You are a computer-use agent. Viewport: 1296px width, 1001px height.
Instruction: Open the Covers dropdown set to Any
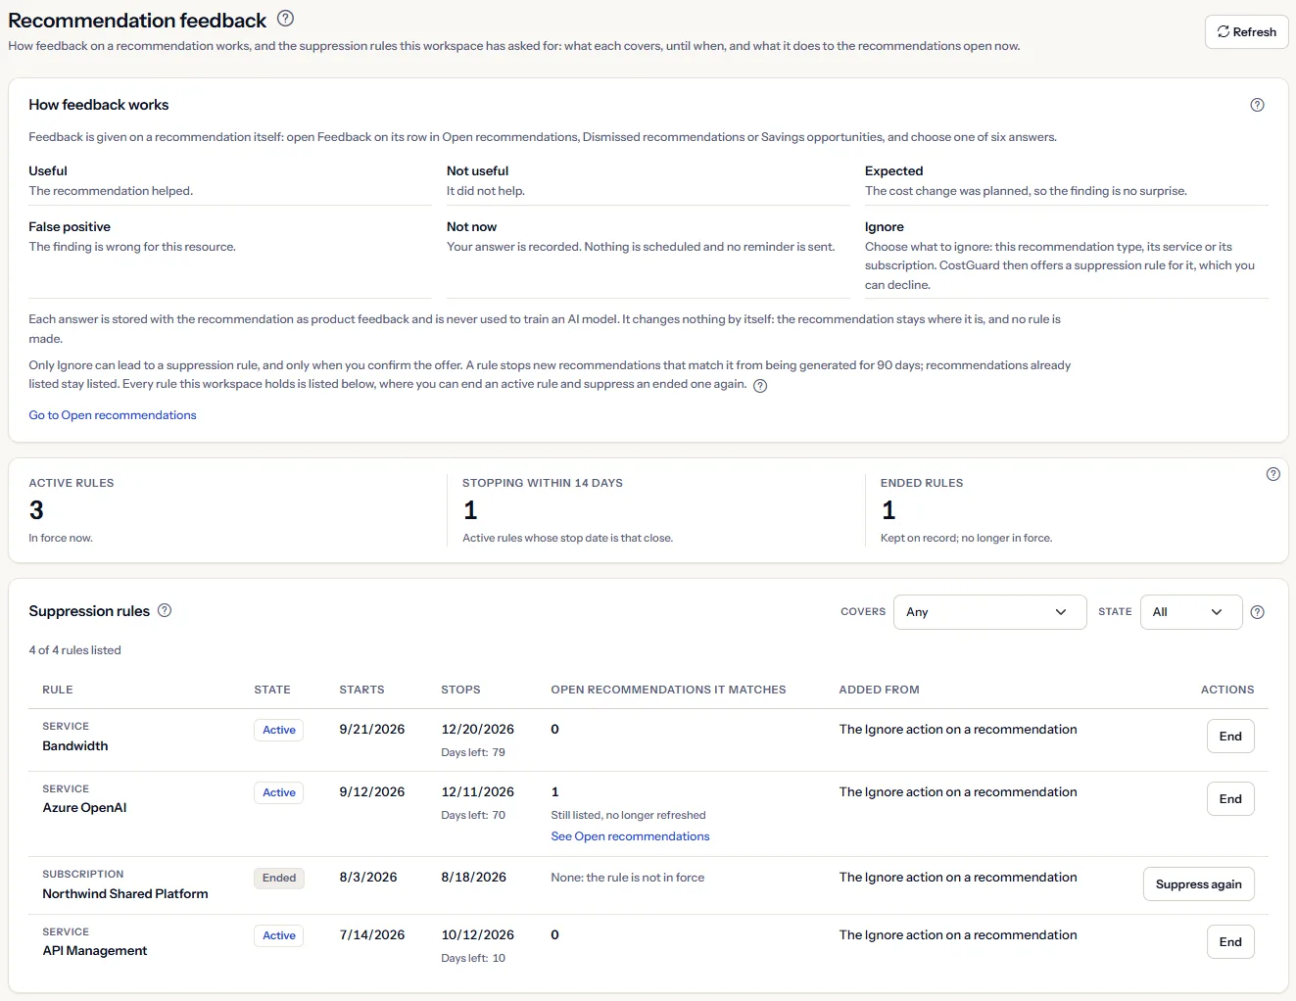coord(989,612)
